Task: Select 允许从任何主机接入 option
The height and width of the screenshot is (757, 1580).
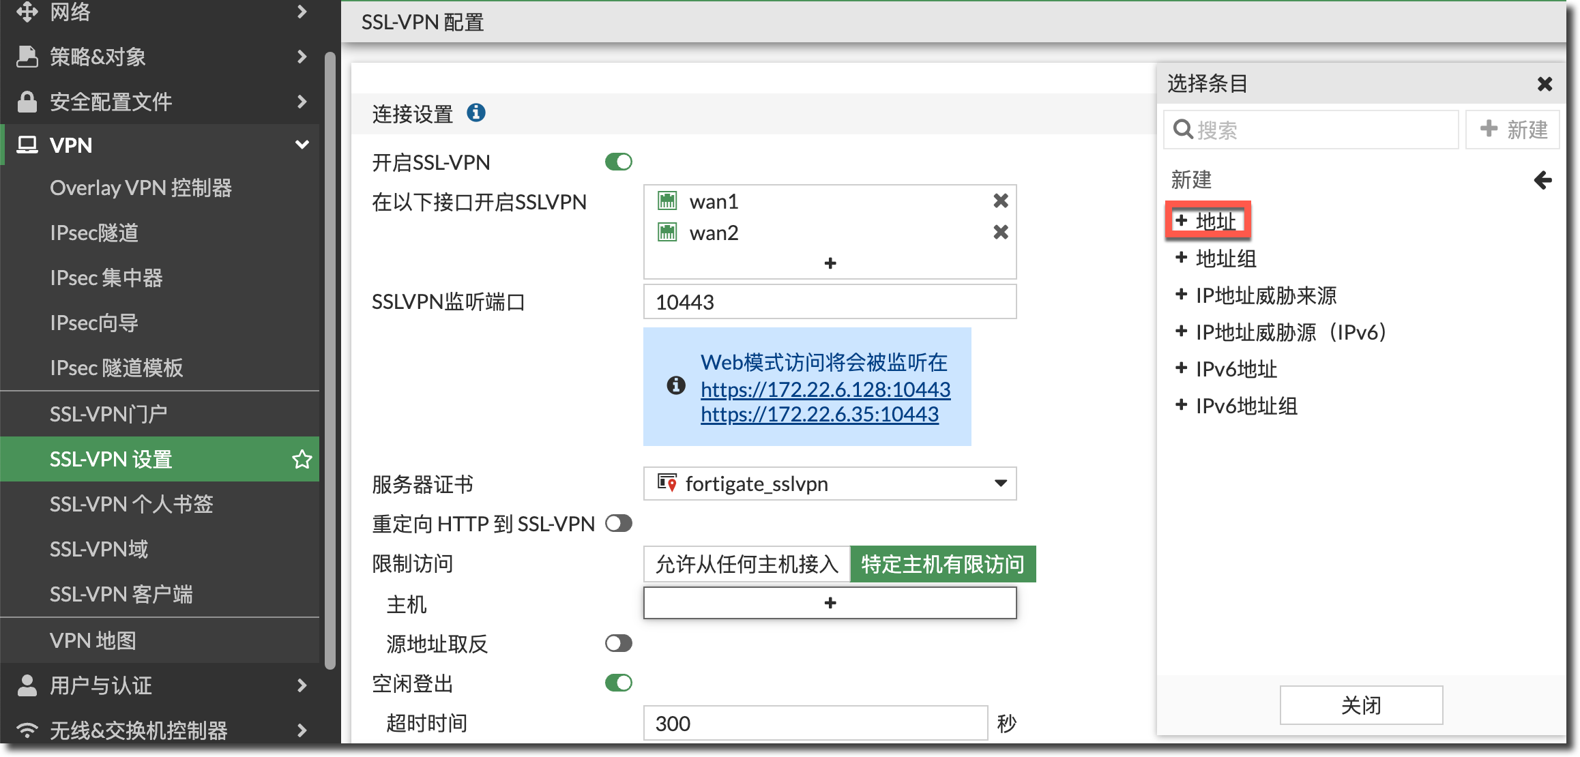Action: point(746,564)
